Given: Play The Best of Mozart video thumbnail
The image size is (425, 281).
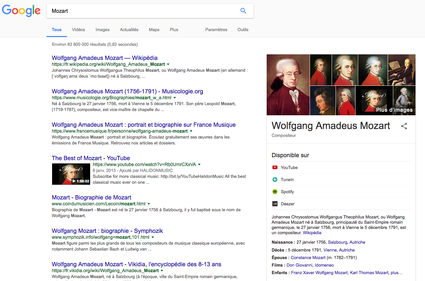Looking at the screenshot, I should 71,174.
